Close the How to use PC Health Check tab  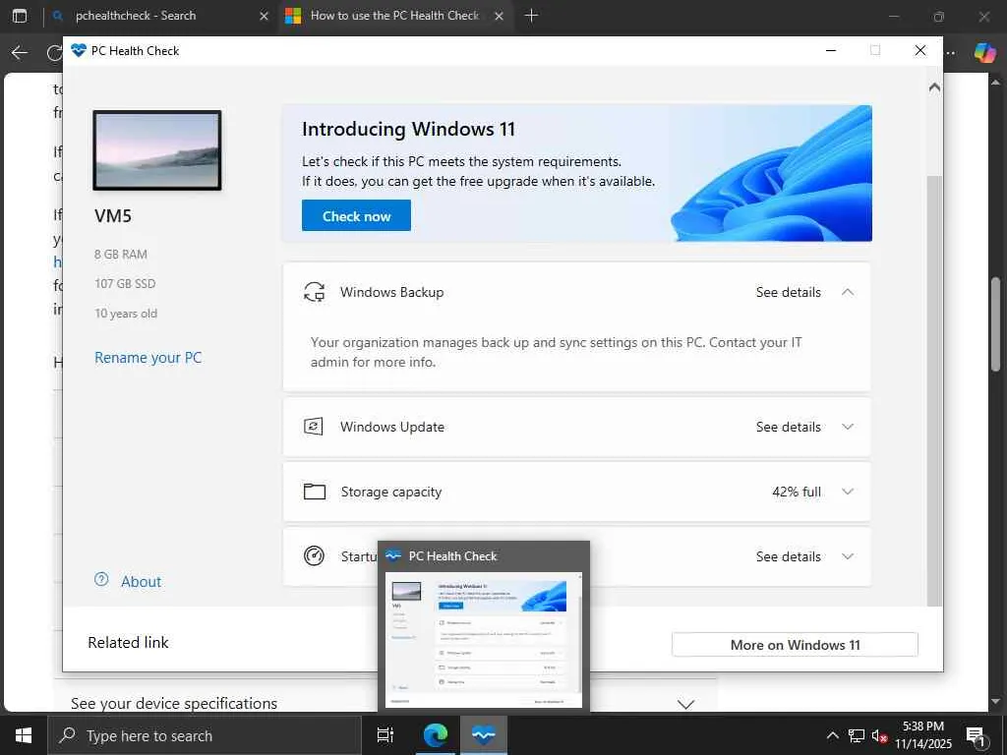click(499, 16)
